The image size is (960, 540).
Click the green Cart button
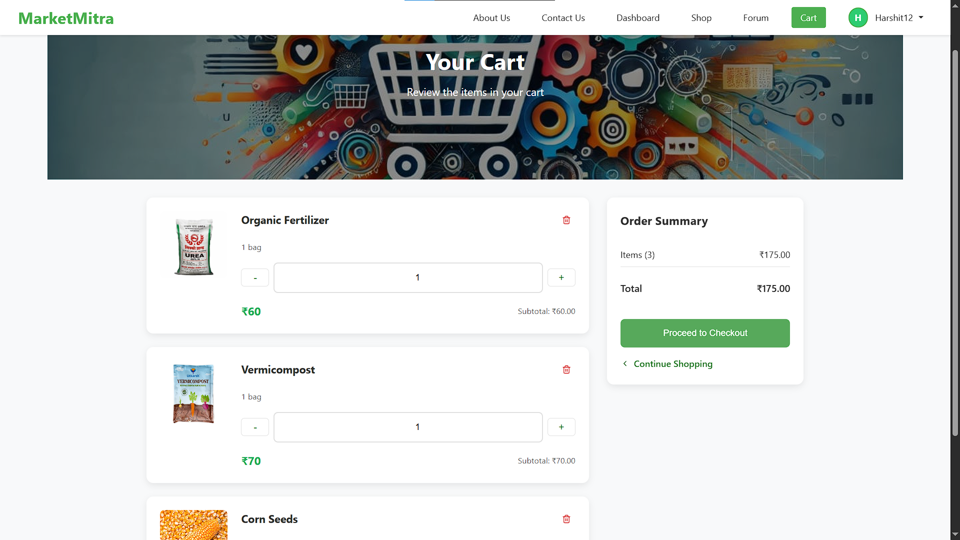[x=808, y=18]
